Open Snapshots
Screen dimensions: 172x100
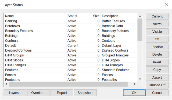pyautogui.click(x=85, y=93)
